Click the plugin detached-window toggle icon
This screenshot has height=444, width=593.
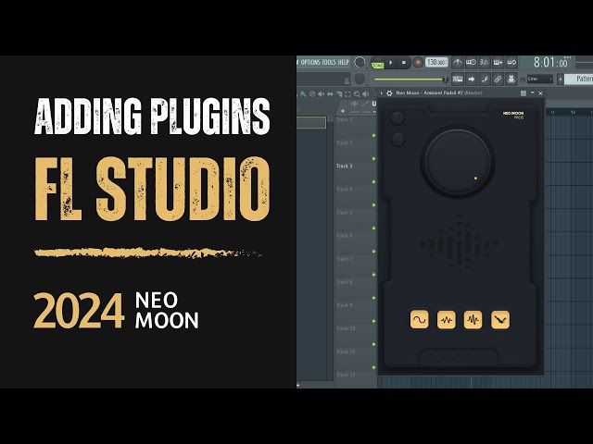tap(524, 92)
